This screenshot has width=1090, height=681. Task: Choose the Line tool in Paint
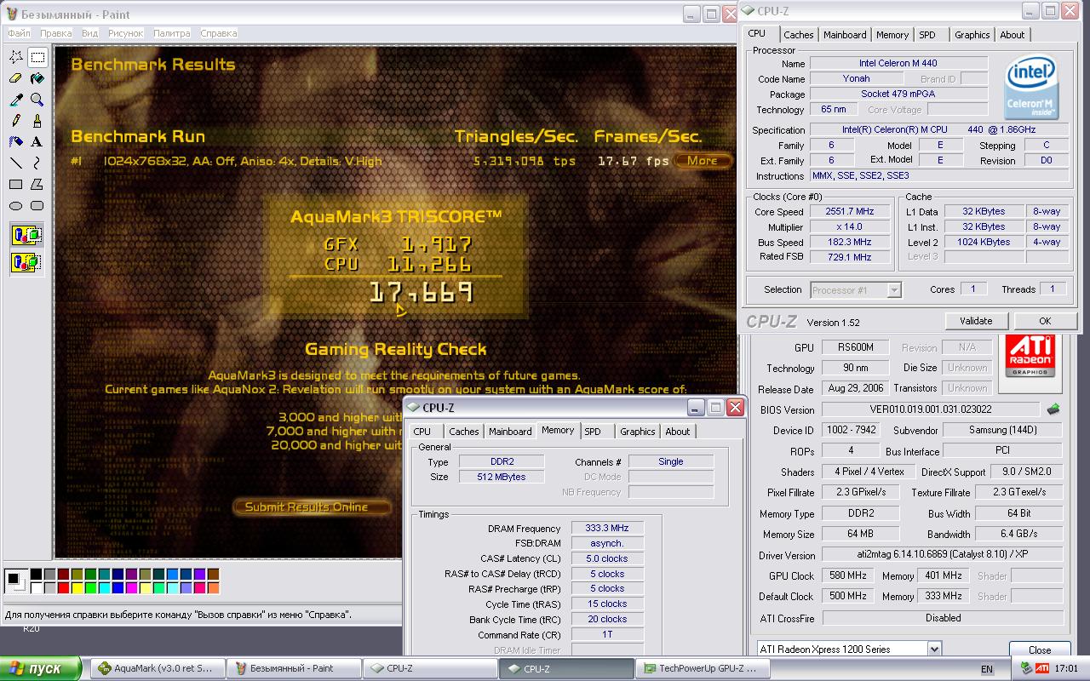16,163
